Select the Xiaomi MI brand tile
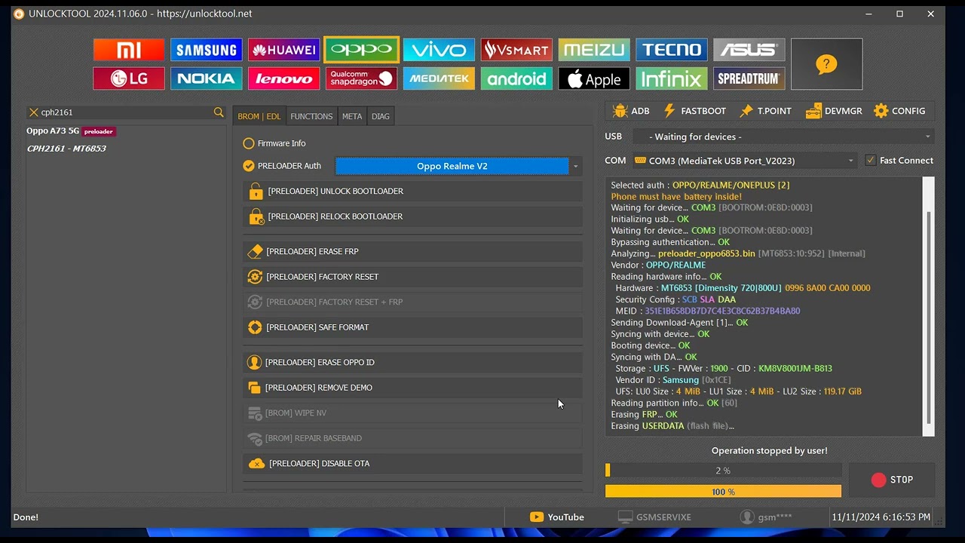 click(x=129, y=50)
